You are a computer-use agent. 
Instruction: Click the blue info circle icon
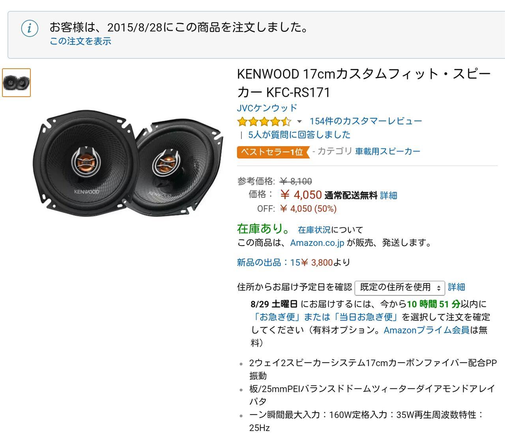pyautogui.click(x=30, y=29)
